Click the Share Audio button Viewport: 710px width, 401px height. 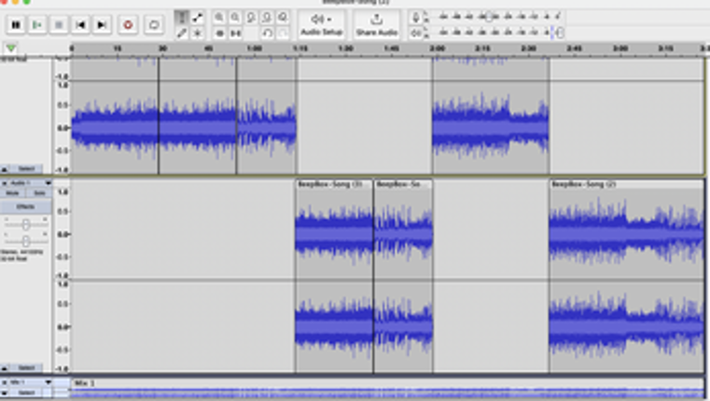pyautogui.click(x=376, y=24)
